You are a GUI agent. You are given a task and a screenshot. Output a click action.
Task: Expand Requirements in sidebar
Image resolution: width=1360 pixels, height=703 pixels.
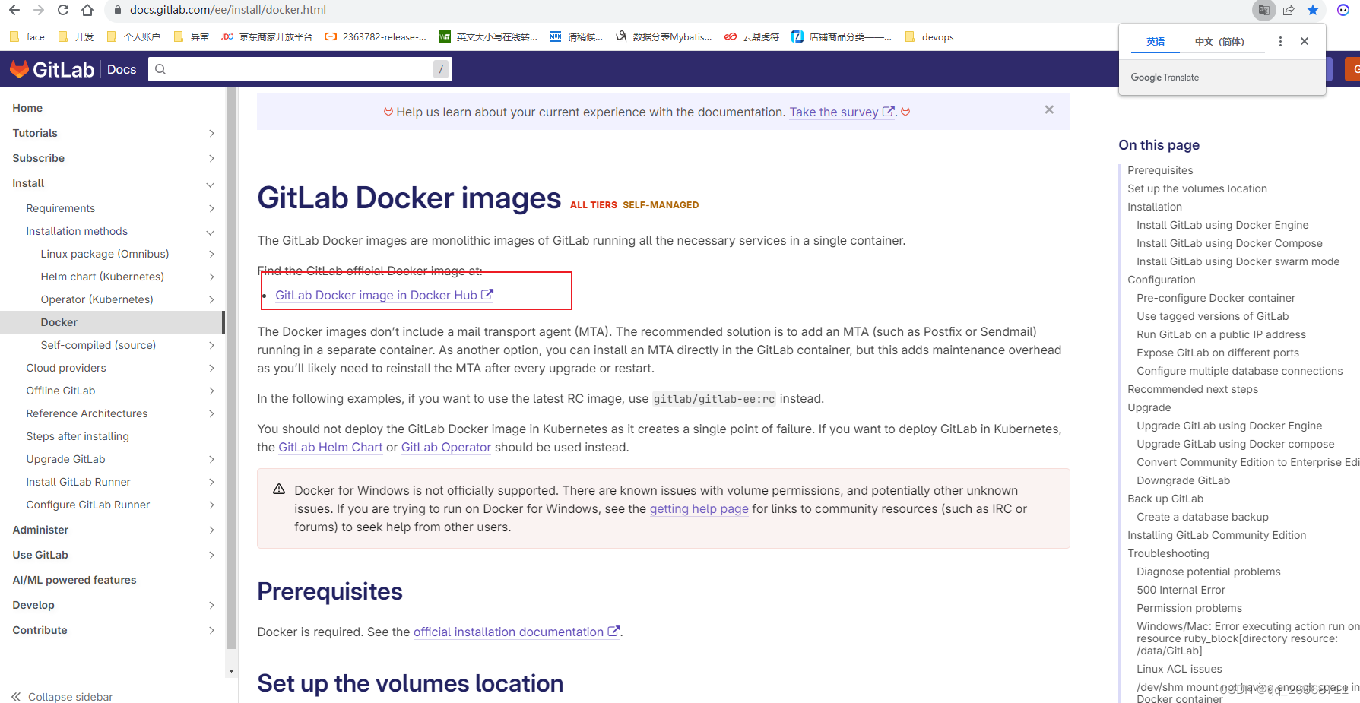211,208
